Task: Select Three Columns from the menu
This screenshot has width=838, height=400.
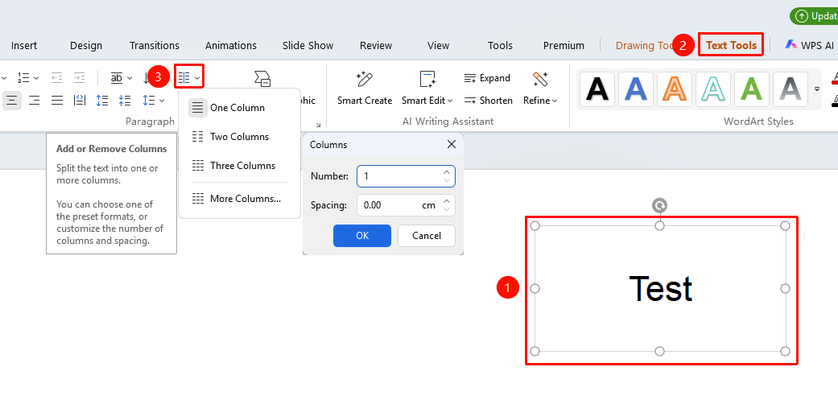Action: click(x=239, y=166)
